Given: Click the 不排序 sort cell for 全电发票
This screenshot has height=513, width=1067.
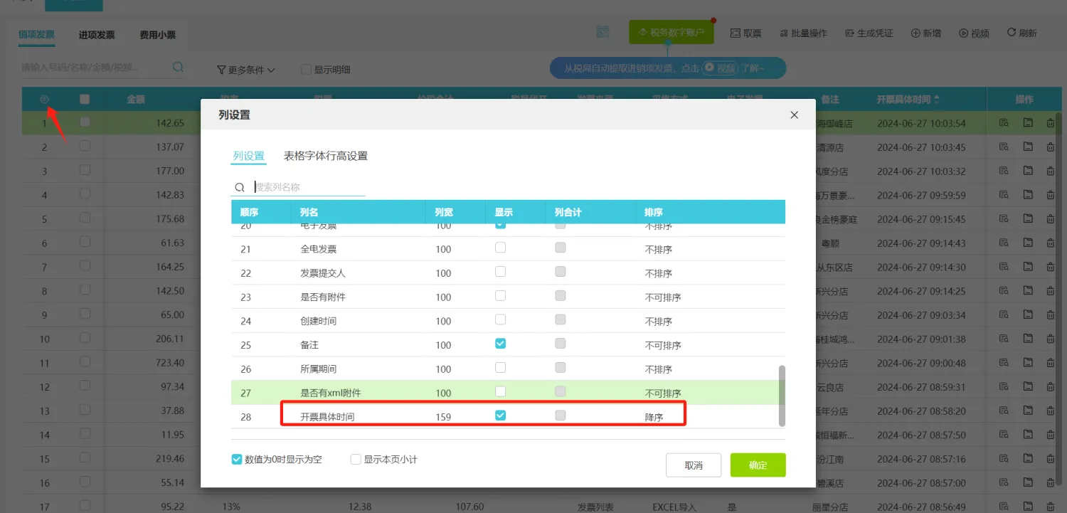Looking at the screenshot, I should 659,250.
